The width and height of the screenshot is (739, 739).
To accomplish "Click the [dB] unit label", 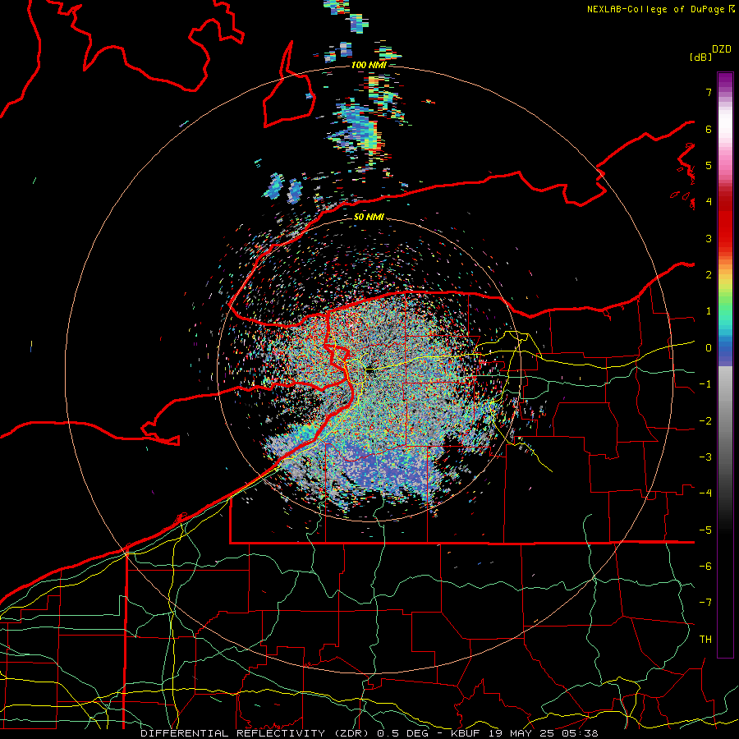I will [700, 57].
